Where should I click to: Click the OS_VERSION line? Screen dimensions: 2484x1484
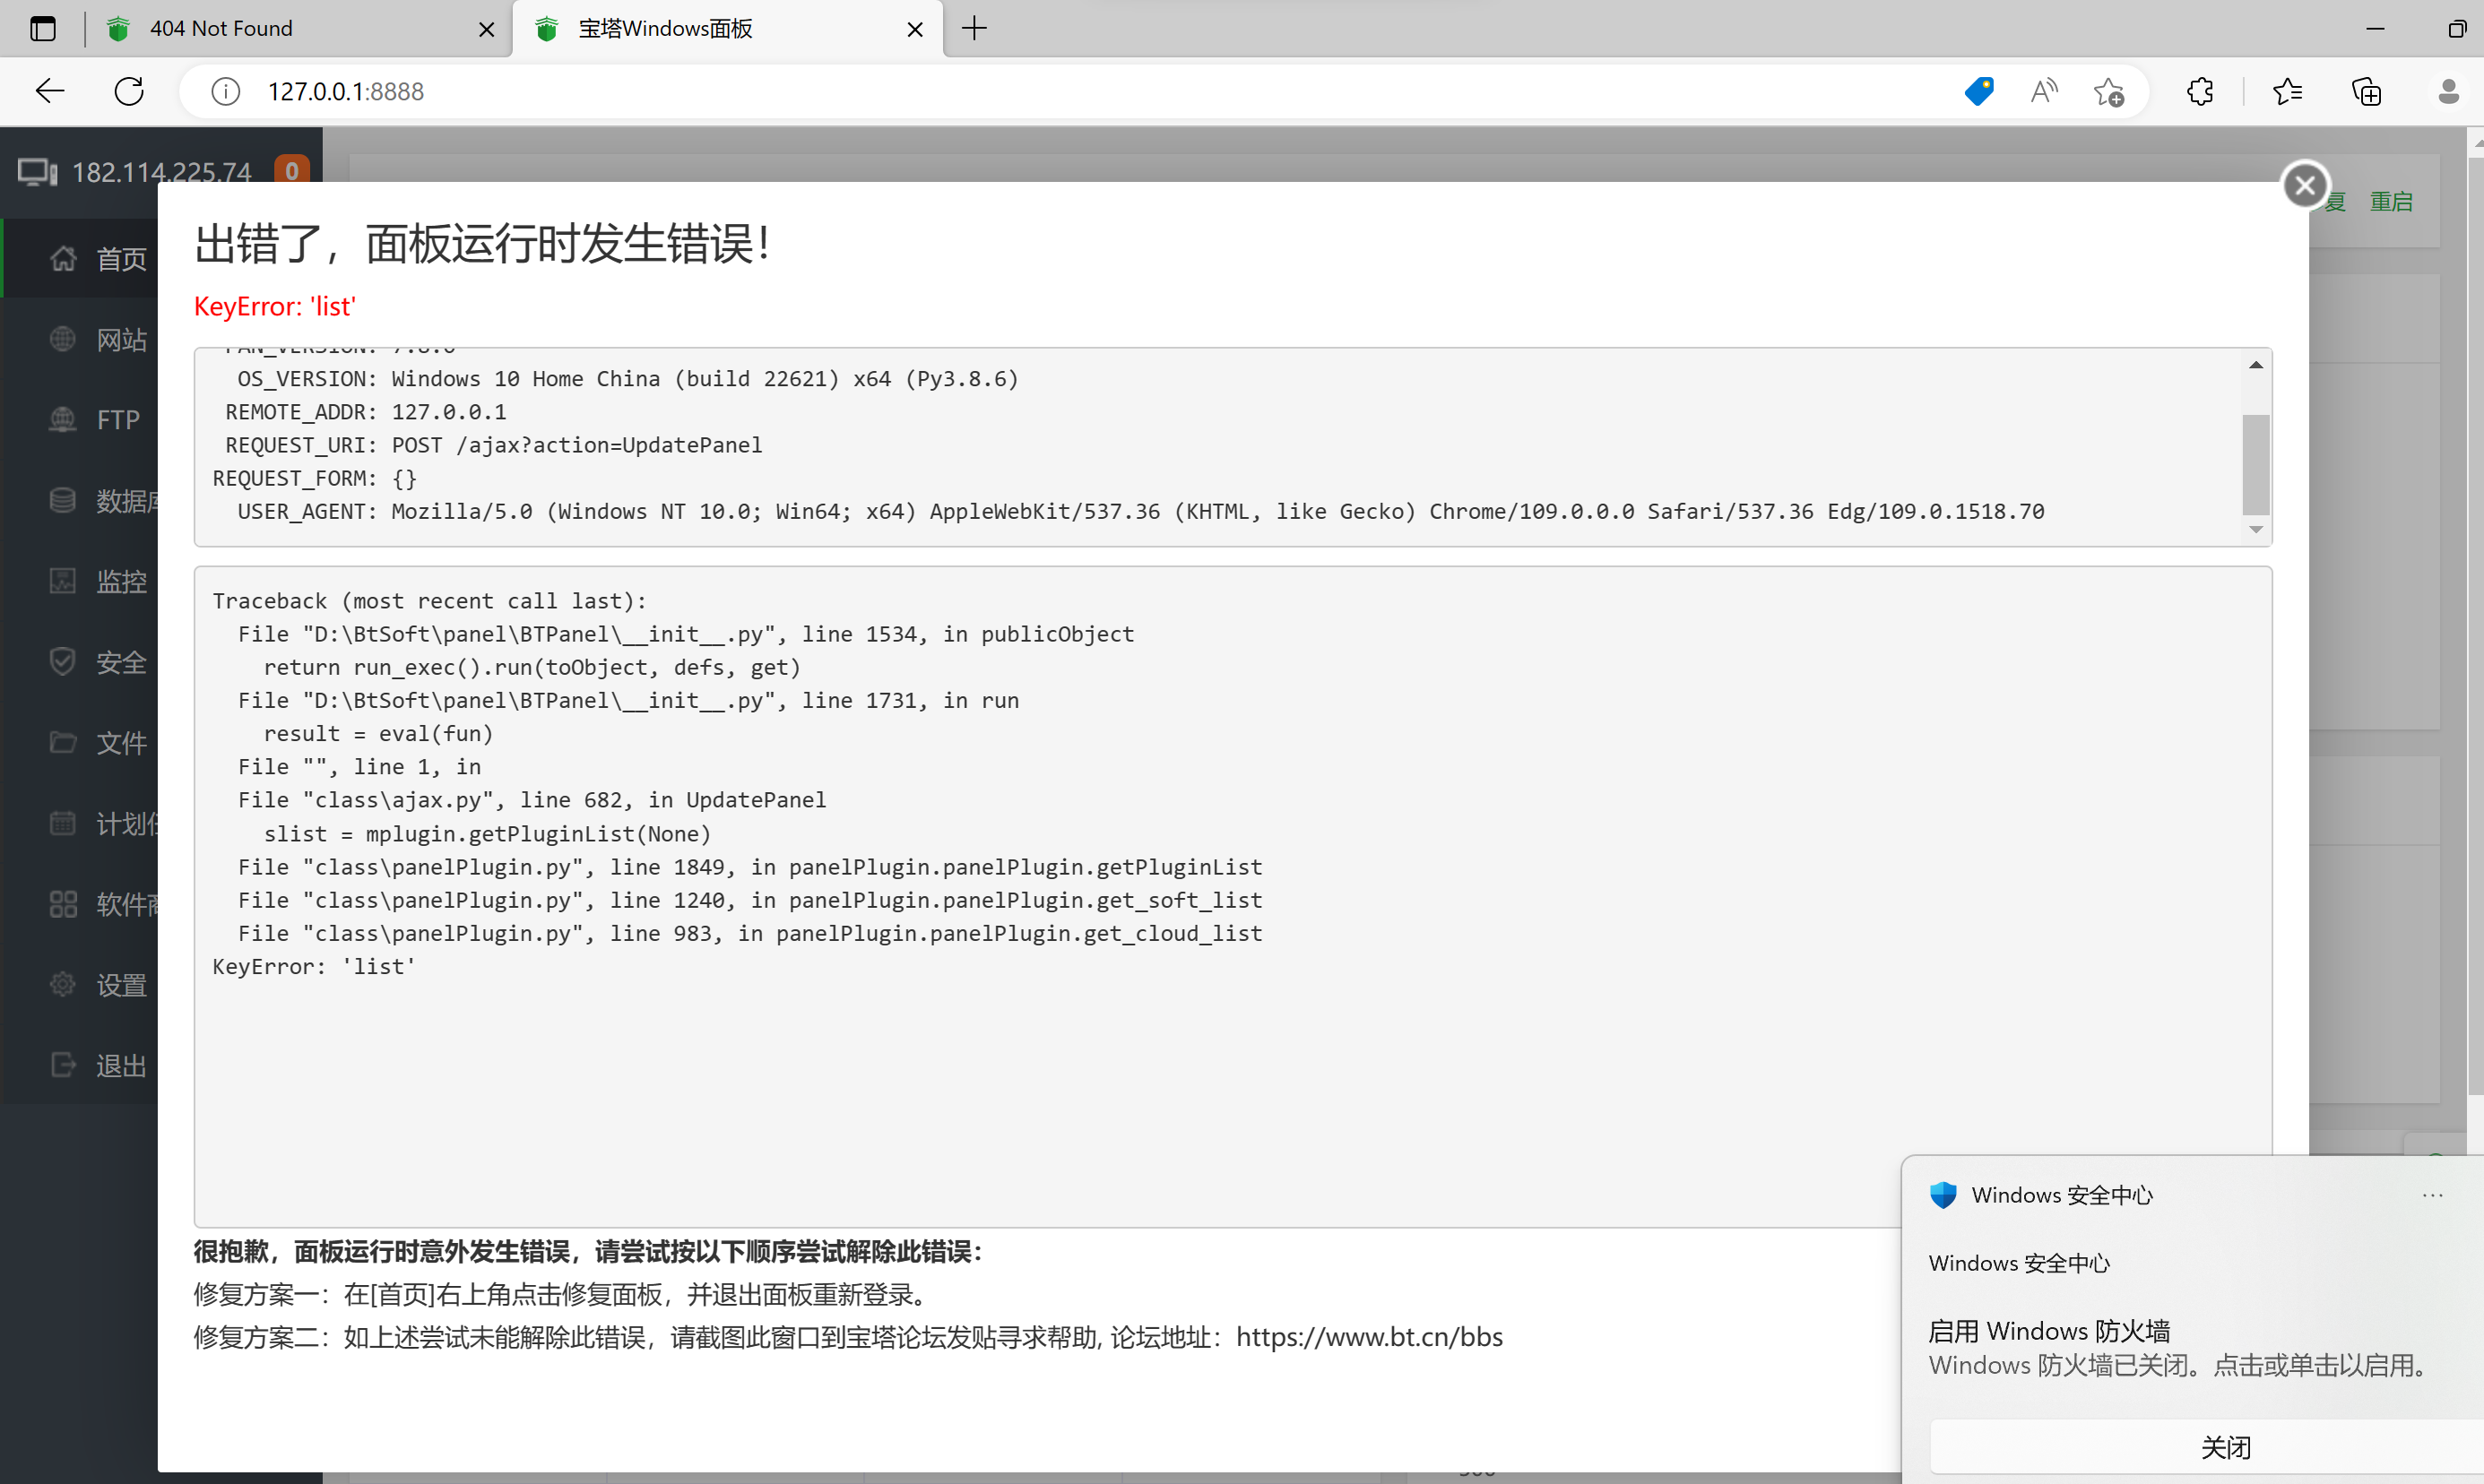(627, 379)
